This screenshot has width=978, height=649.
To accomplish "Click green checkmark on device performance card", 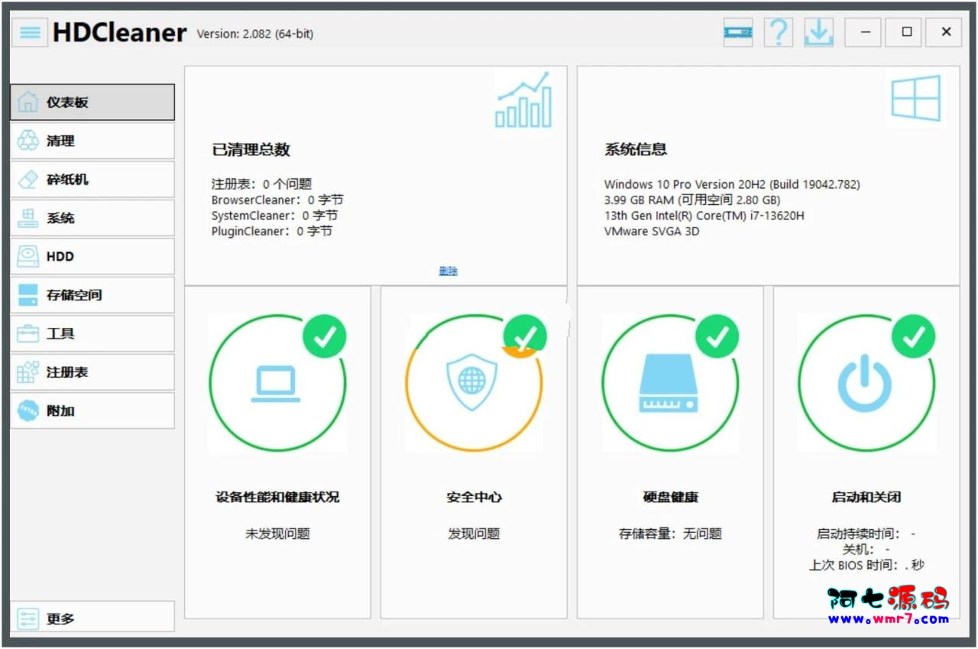I will tap(325, 336).
